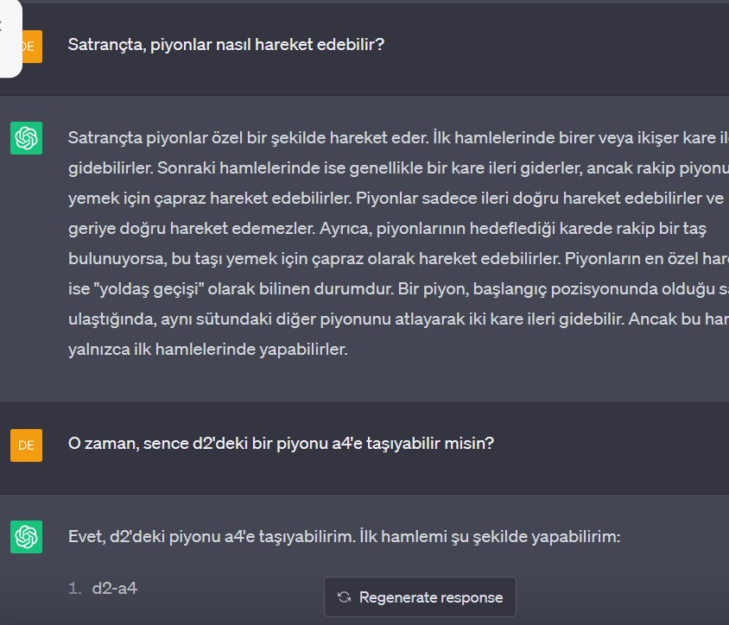
Task: Click the ChatGPT logo beside the first answer
Action: 26,138
